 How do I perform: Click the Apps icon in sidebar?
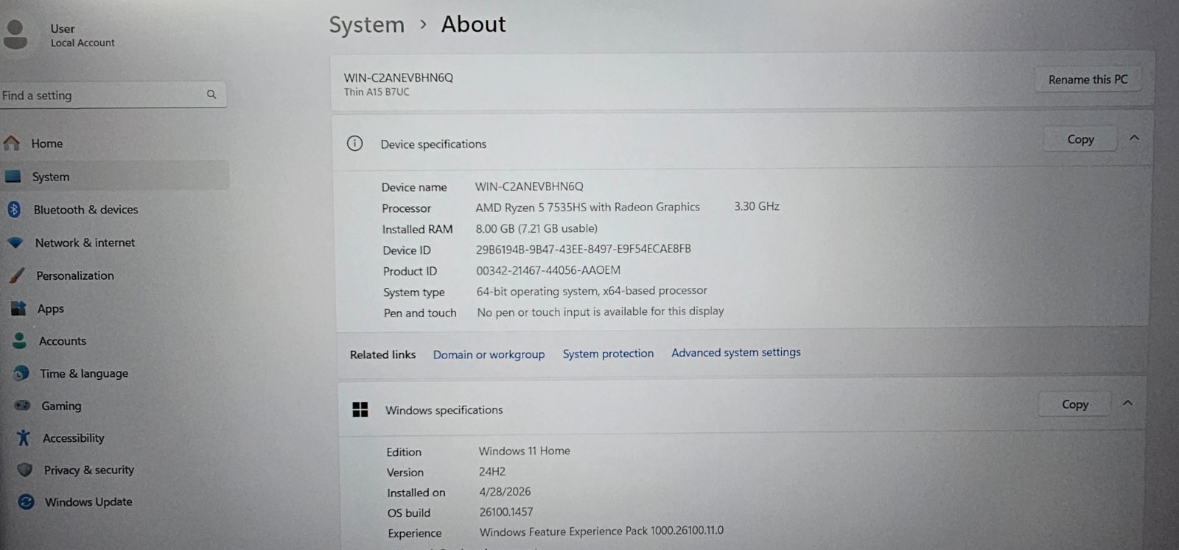pos(18,309)
